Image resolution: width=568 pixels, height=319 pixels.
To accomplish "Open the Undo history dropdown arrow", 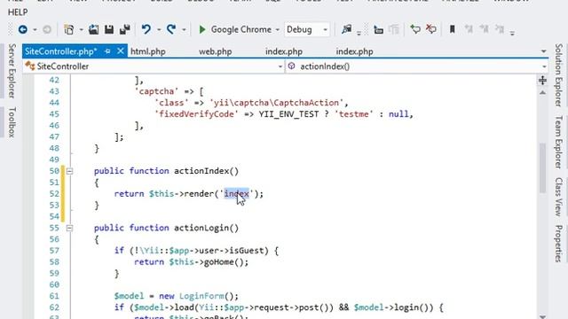I will tap(159, 29).
